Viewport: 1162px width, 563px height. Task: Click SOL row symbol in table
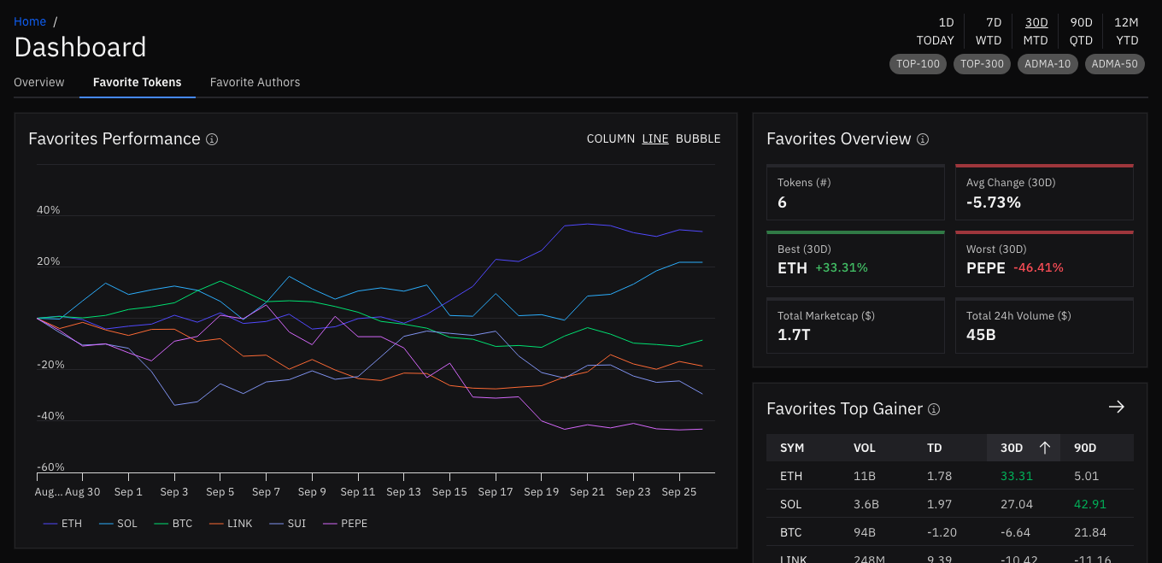pyautogui.click(x=791, y=504)
